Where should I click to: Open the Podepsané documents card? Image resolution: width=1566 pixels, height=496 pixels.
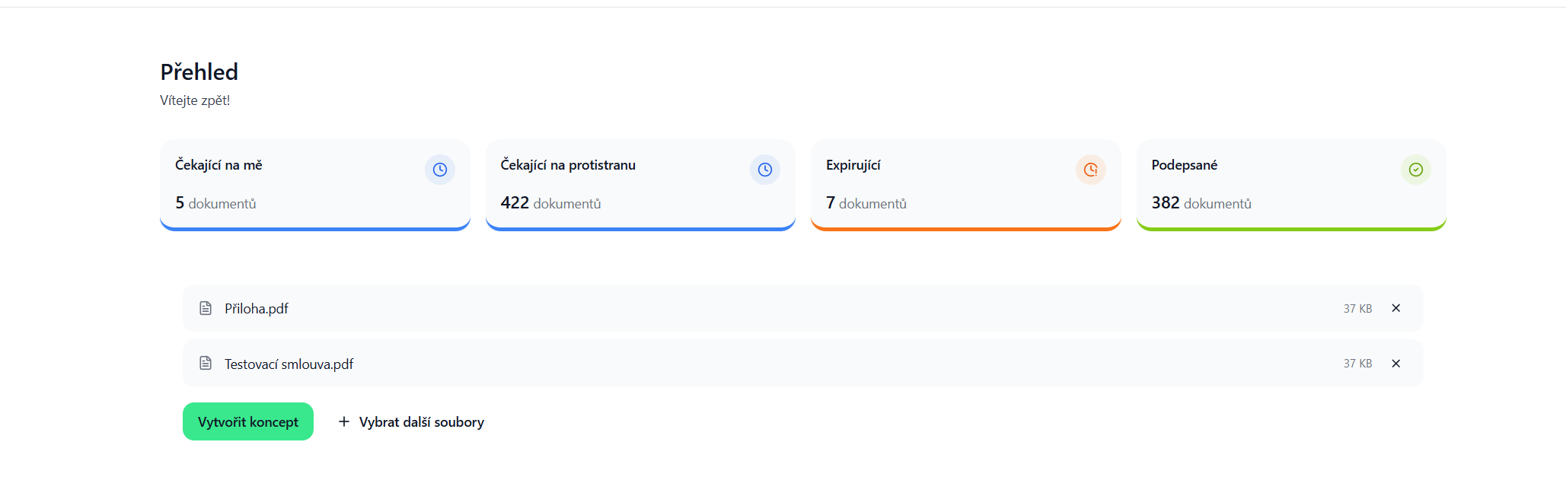(x=1291, y=185)
